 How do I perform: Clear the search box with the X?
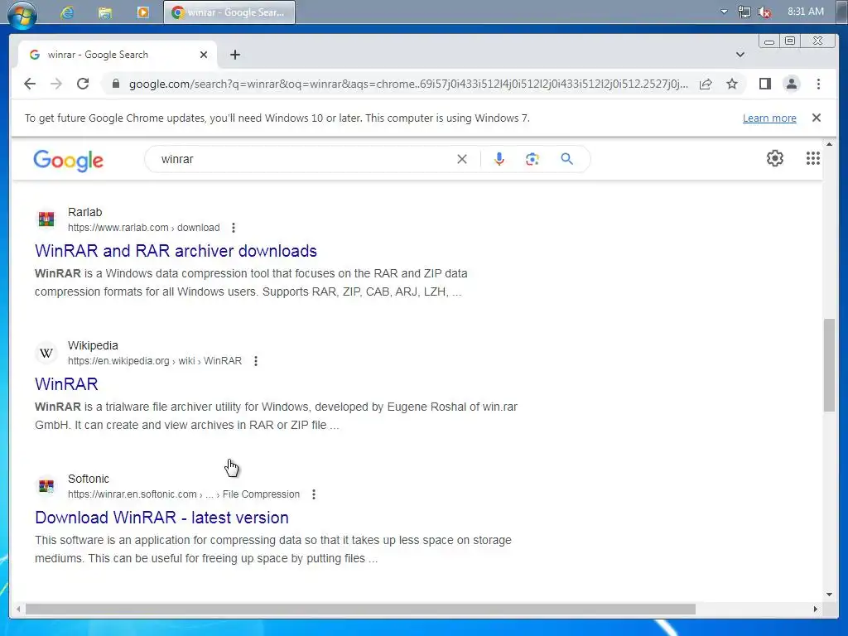462,159
